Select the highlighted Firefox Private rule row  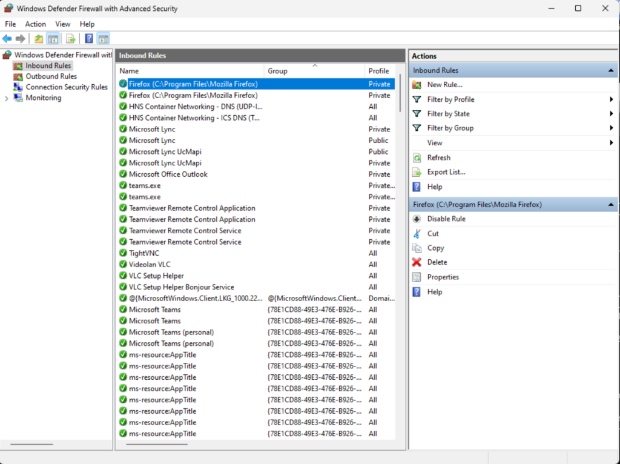pos(256,84)
